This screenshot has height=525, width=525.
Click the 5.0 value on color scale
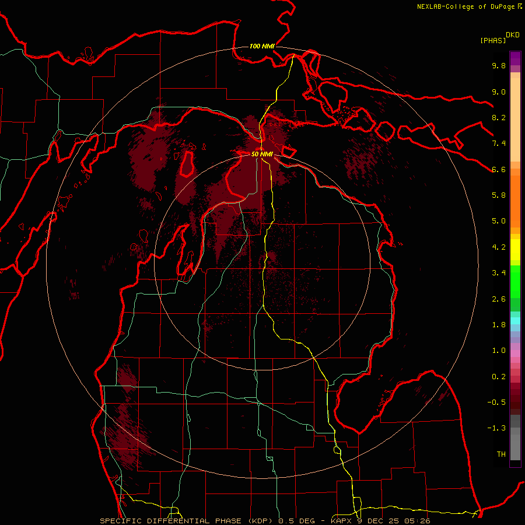click(499, 221)
